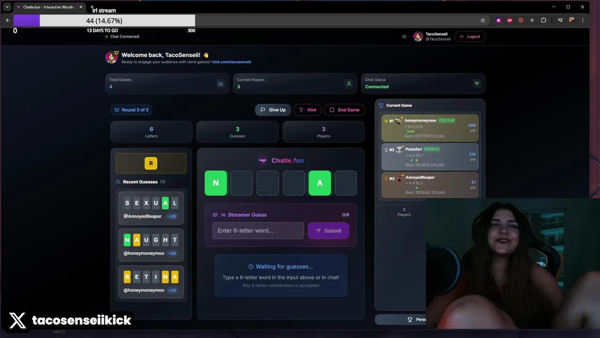Click the green A tile in the word board
Viewport: 600px width, 338px height.
[x=320, y=183]
